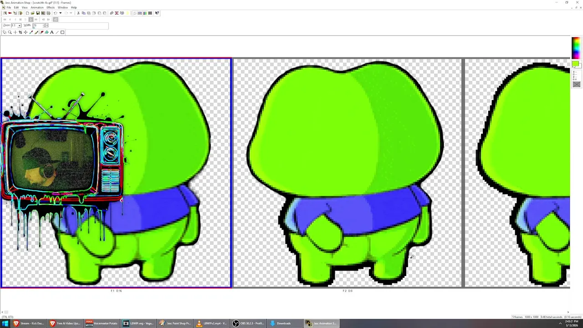Select the Crop tool
The height and width of the screenshot is (328, 583).
[x=20, y=32]
